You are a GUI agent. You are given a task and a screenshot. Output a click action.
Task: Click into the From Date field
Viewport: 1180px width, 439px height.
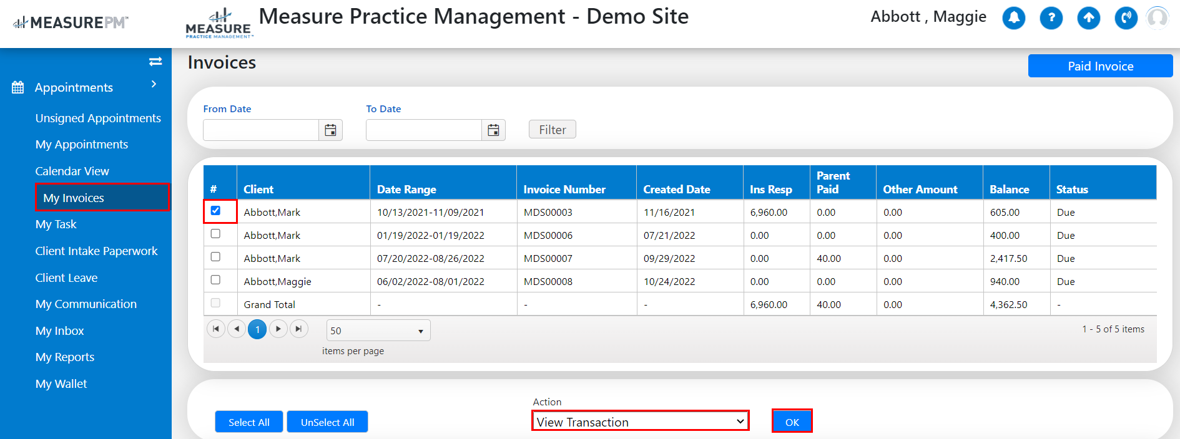coord(261,130)
